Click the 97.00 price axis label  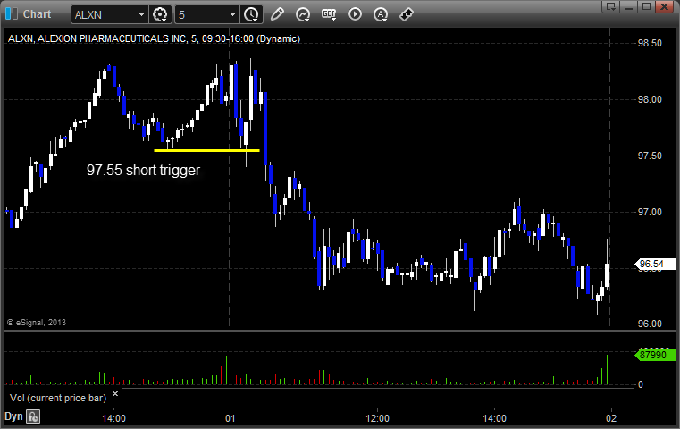click(x=650, y=212)
